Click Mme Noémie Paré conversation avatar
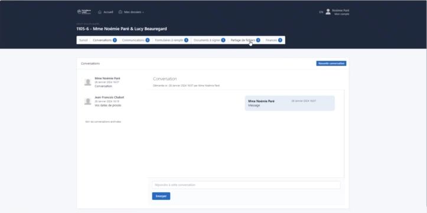Image resolution: width=427 pixels, height=213 pixels. (x=87, y=82)
